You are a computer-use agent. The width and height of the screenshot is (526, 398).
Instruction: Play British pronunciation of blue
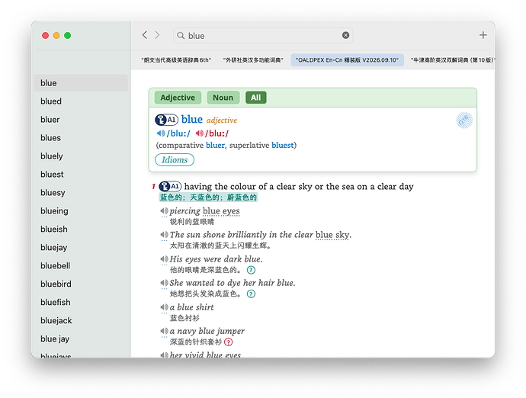click(x=161, y=133)
